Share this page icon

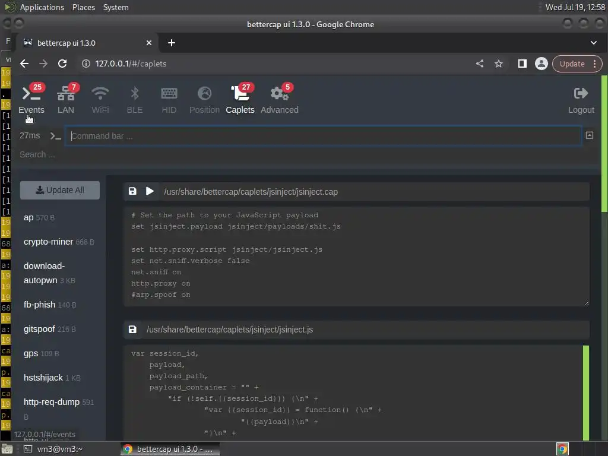coord(480,64)
